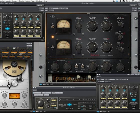The height and width of the screenshot is (113, 140).
Task: Click the large Input knob on Precision Limiter
Action: 40,103
